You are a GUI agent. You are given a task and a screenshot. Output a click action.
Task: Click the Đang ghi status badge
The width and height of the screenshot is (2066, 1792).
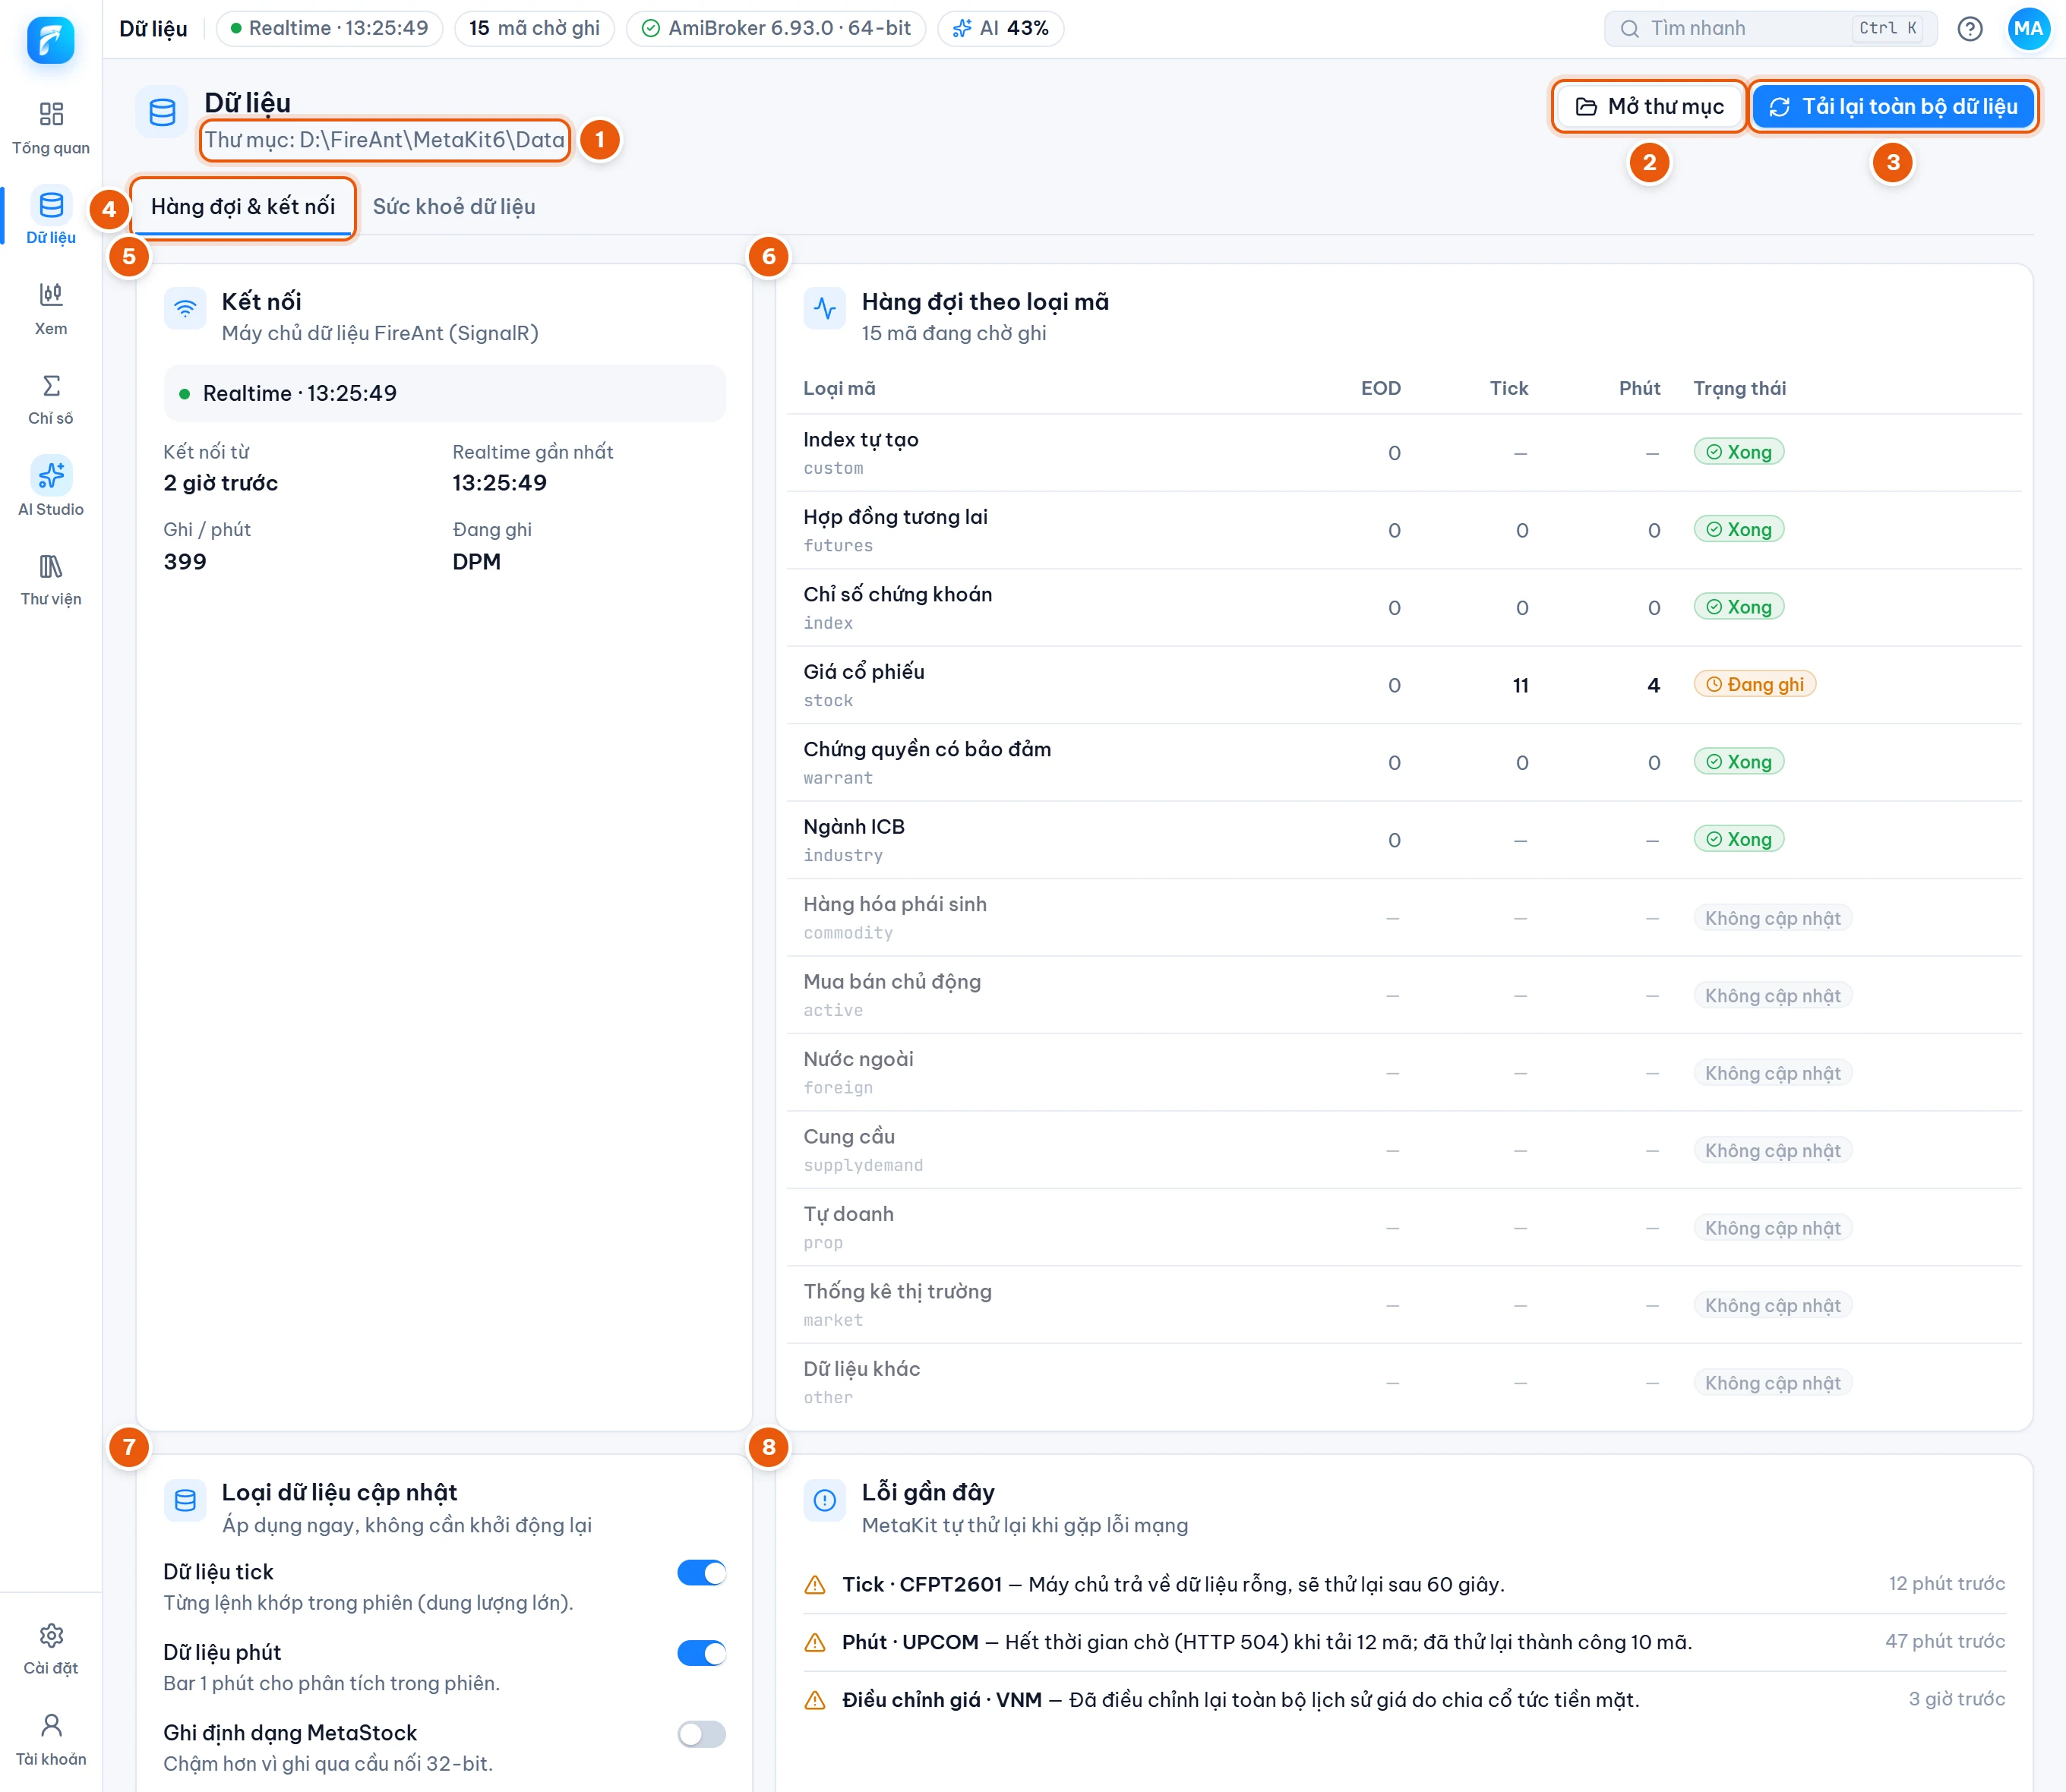point(1755,685)
